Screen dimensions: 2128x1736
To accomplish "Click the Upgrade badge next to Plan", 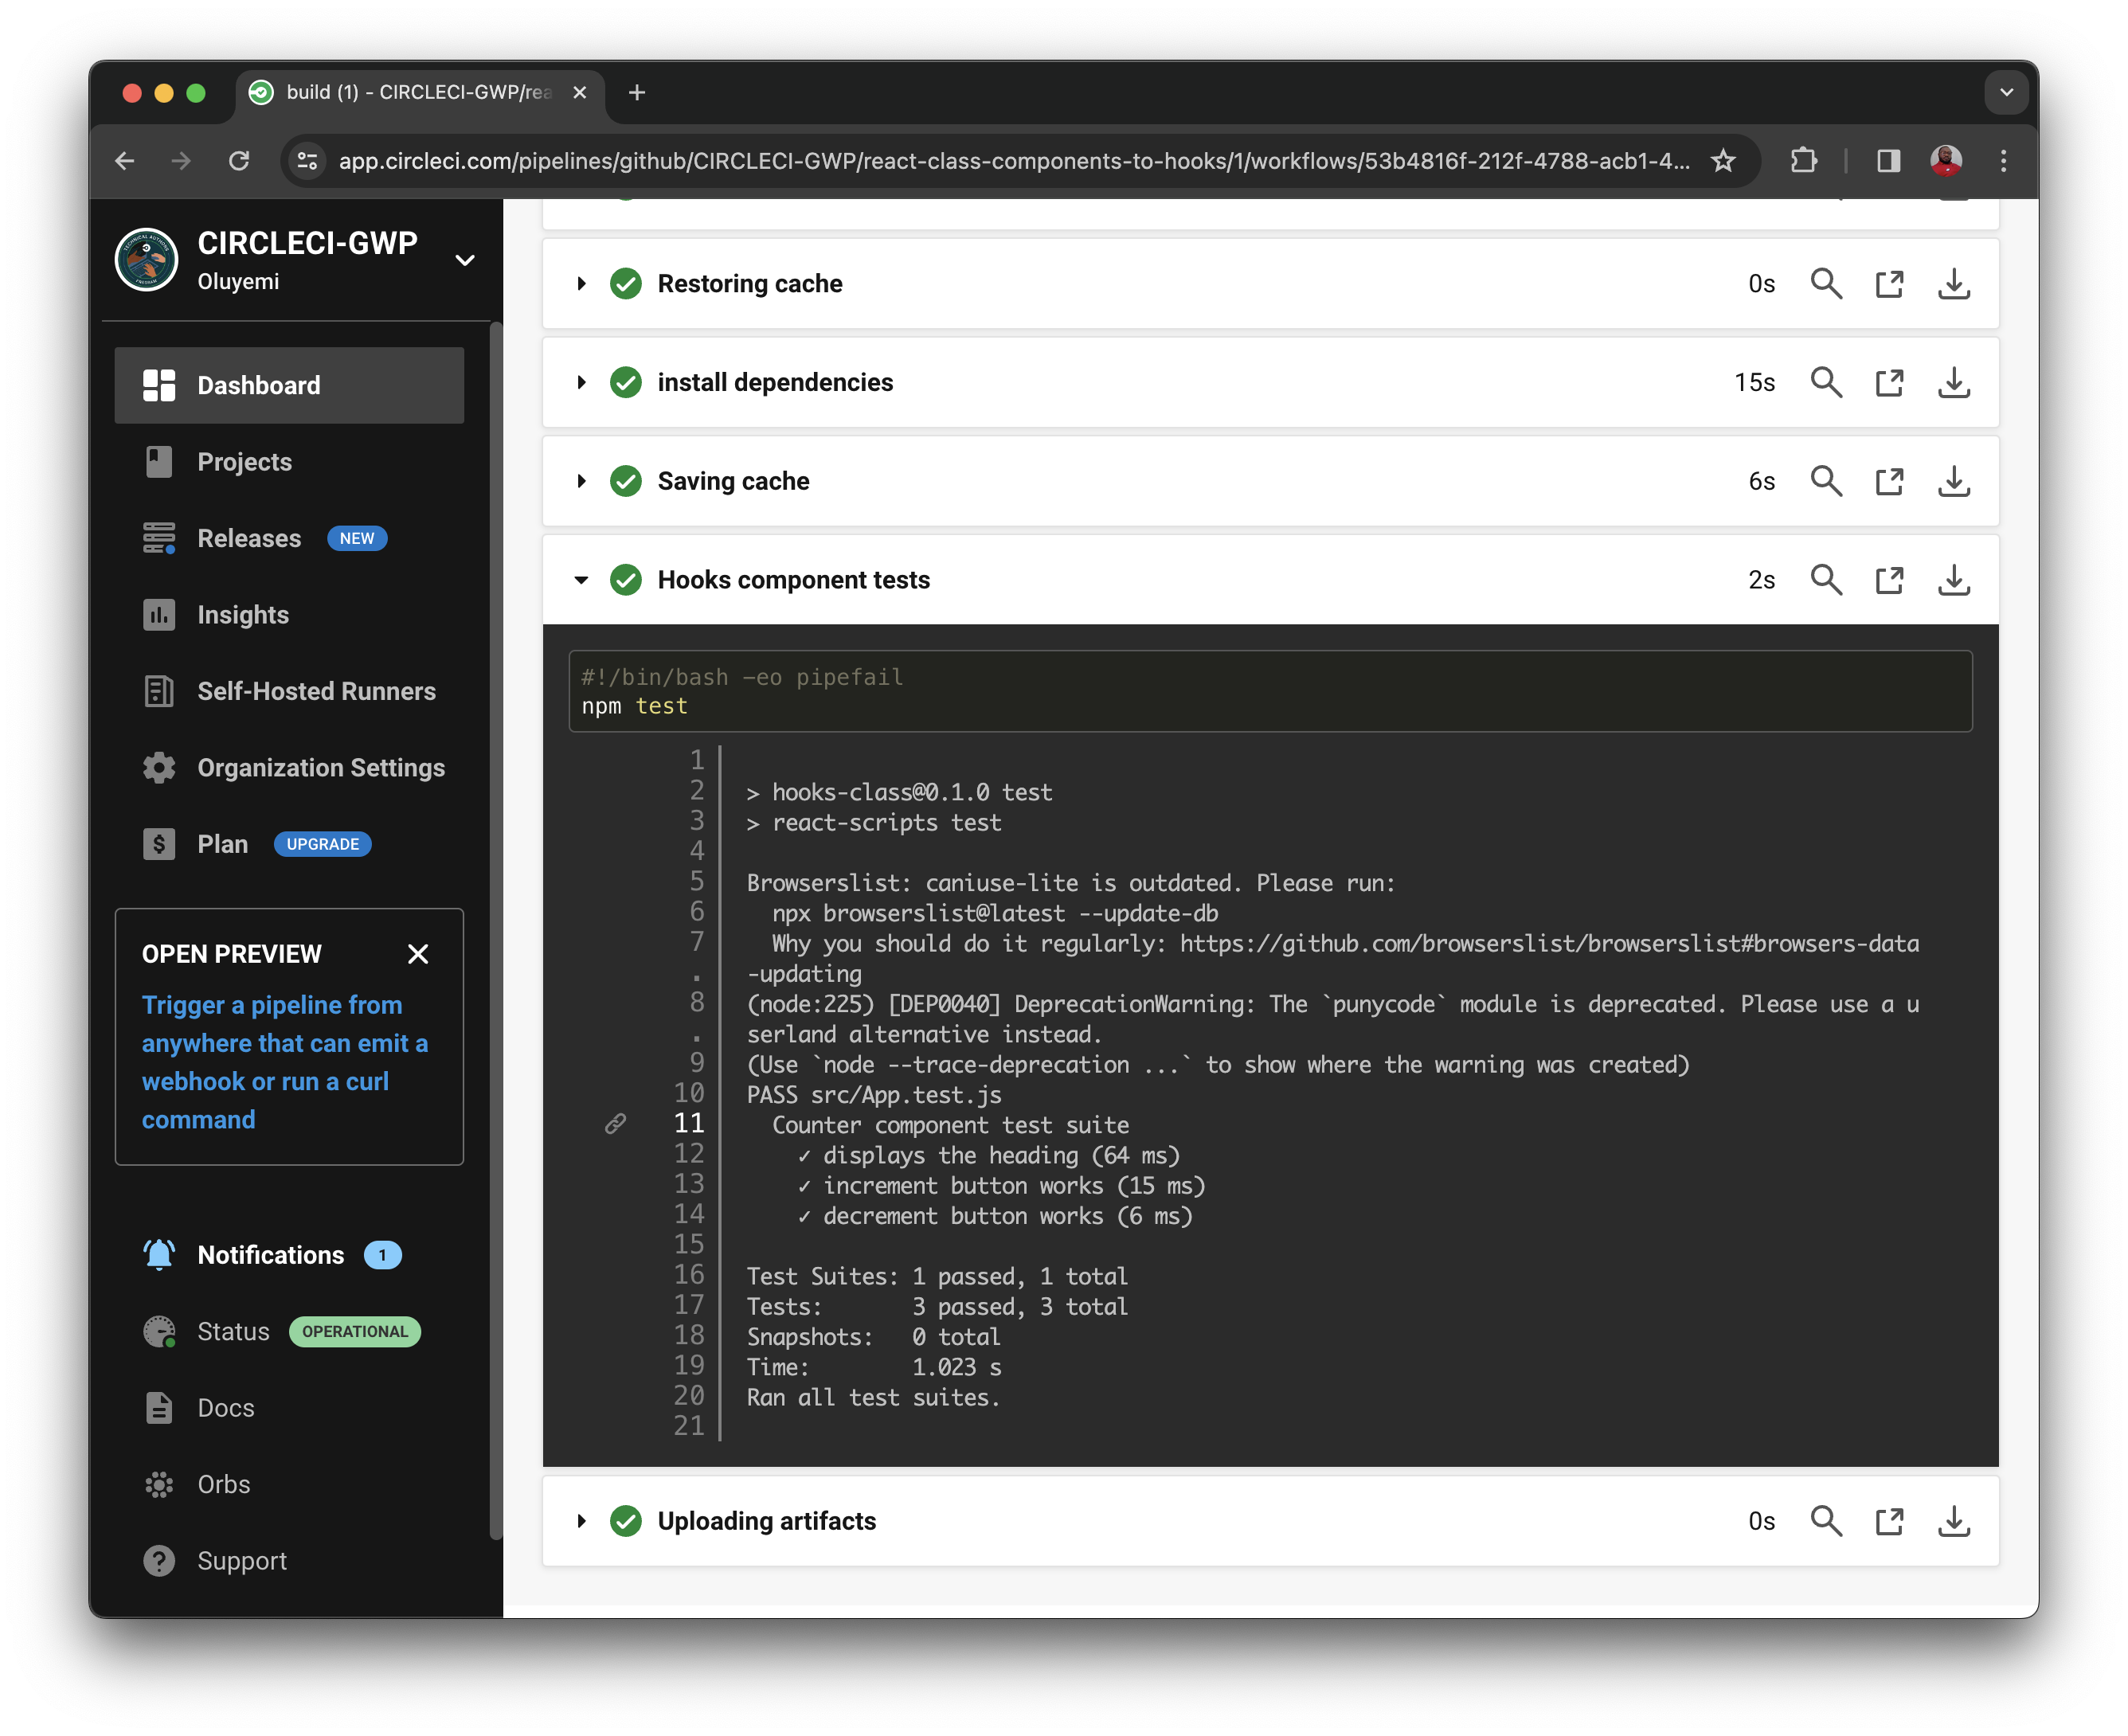I will [x=322, y=843].
